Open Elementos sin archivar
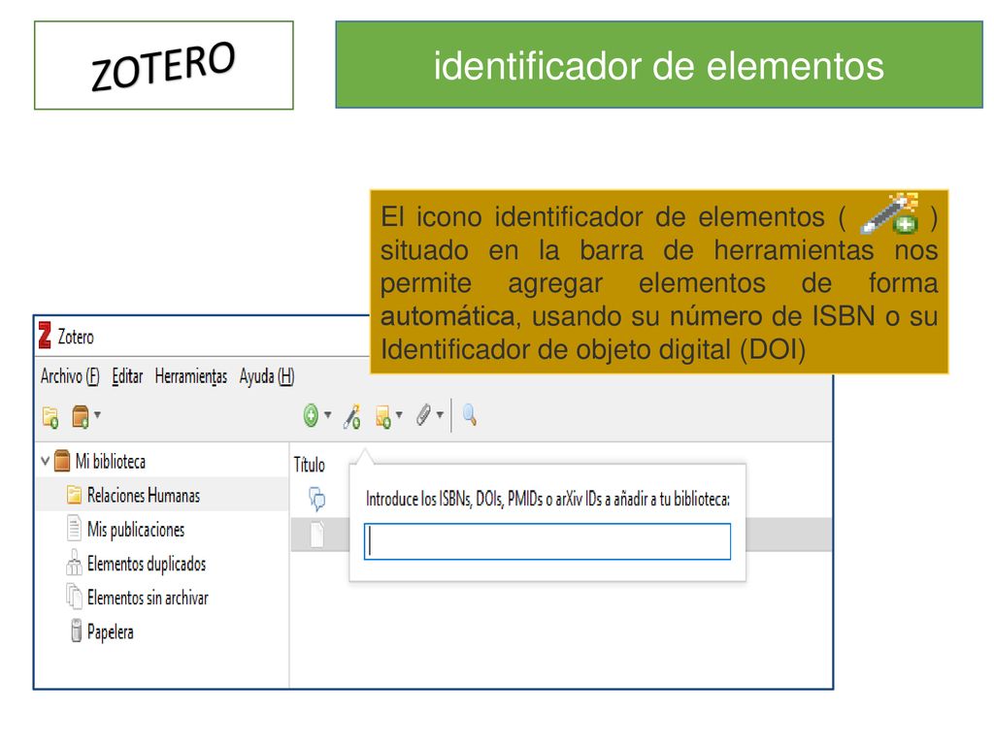The width and height of the screenshot is (994, 745). 148,598
